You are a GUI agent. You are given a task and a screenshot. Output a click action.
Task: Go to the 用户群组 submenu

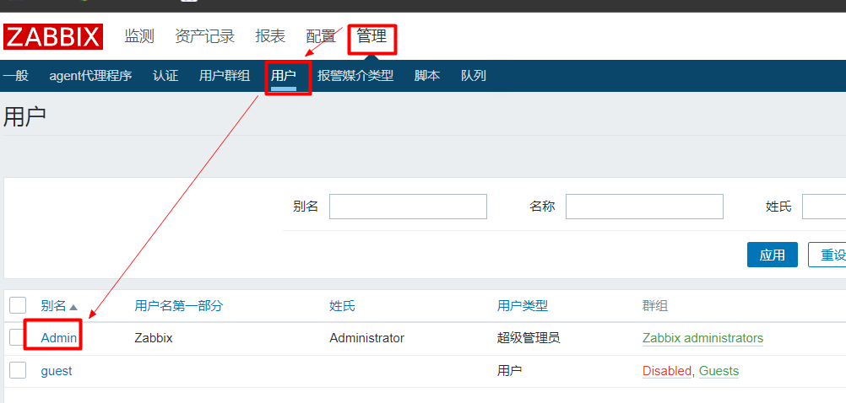point(225,75)
